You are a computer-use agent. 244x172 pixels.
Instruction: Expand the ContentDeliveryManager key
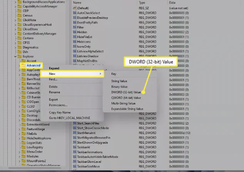coord(15,34)
